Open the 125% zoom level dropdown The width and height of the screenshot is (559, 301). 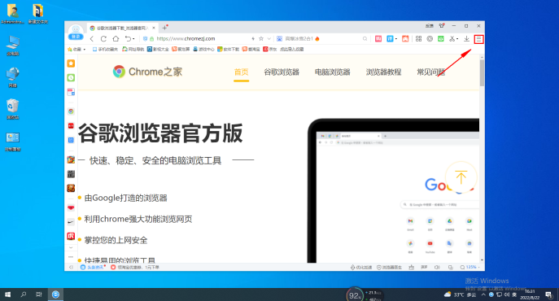469,267
